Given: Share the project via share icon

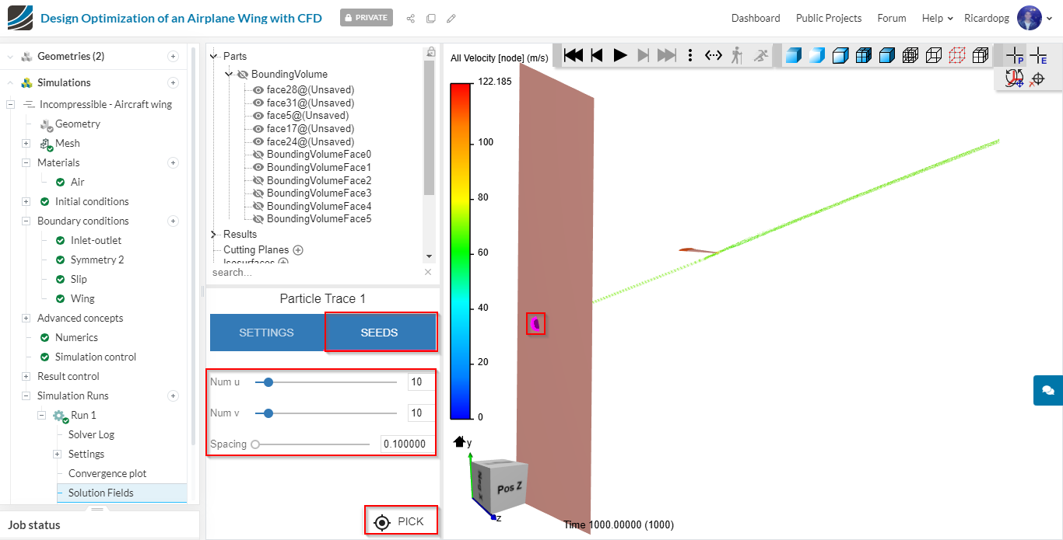Looking at the screenshot, I should [410, 18].
